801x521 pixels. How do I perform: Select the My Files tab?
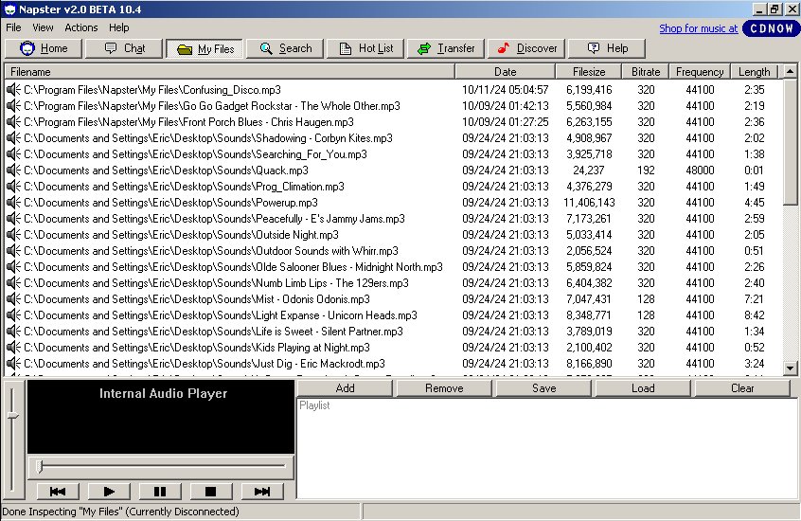(x=205, y=49)
